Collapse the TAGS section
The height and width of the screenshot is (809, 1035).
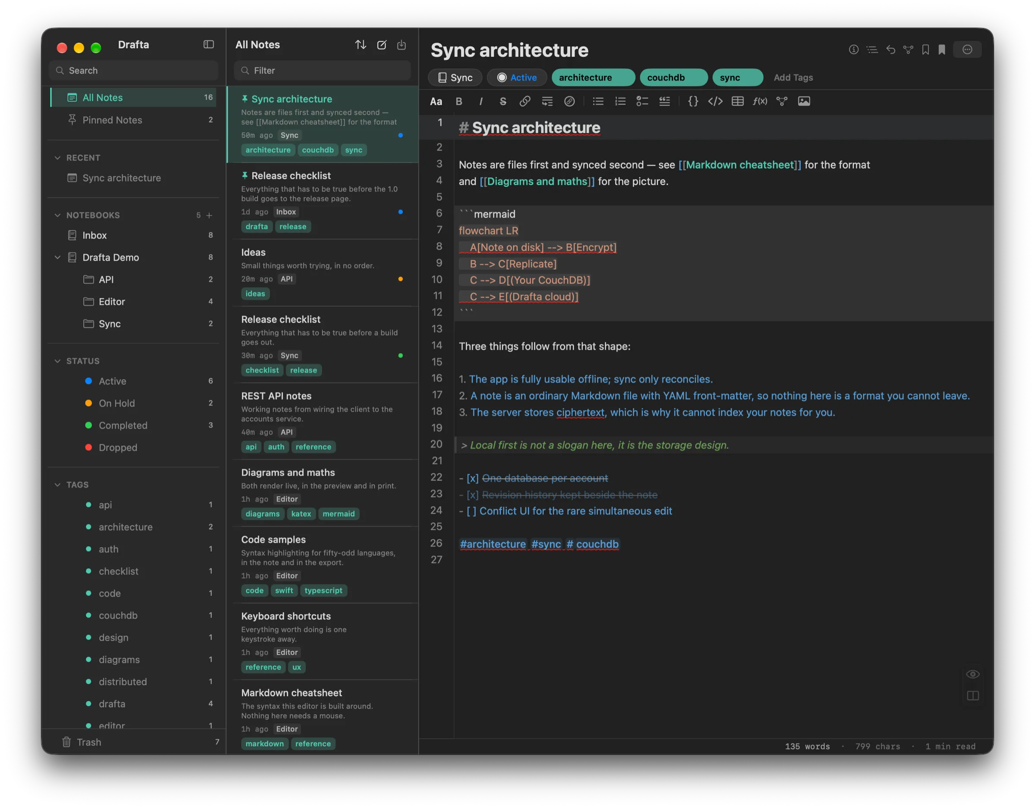(x=57, y=485)
